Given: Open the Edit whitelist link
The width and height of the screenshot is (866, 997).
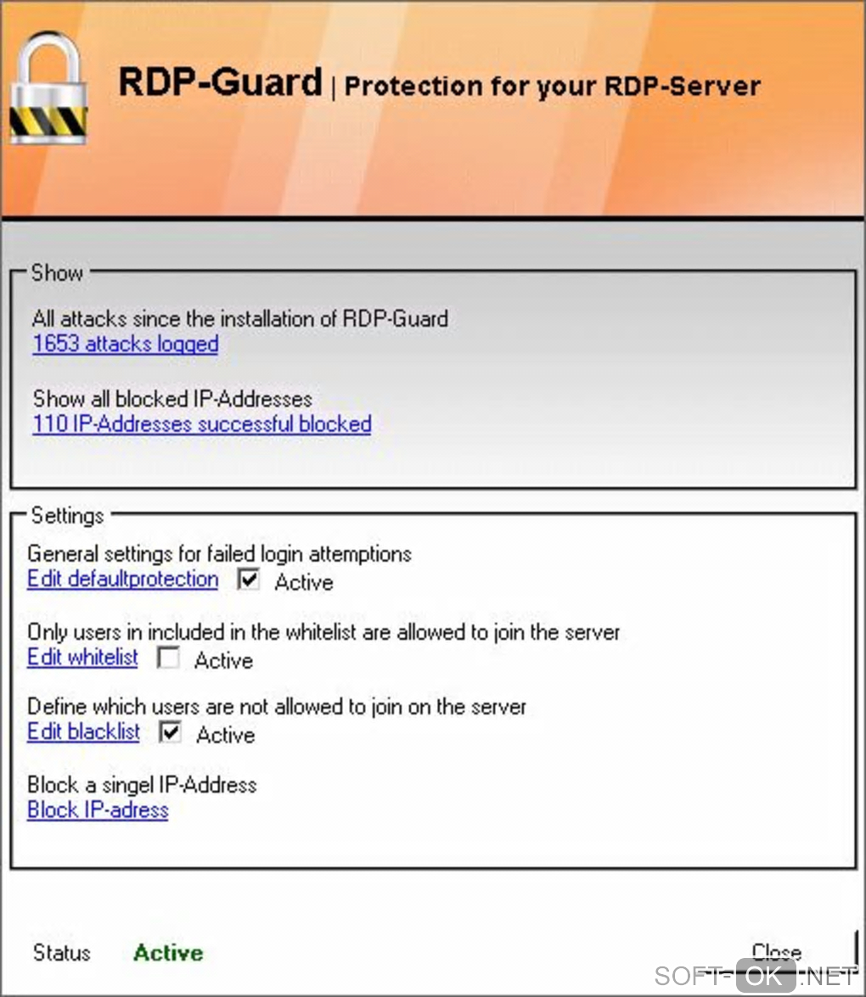Looking at the screenshot, I should coord(82,657).
